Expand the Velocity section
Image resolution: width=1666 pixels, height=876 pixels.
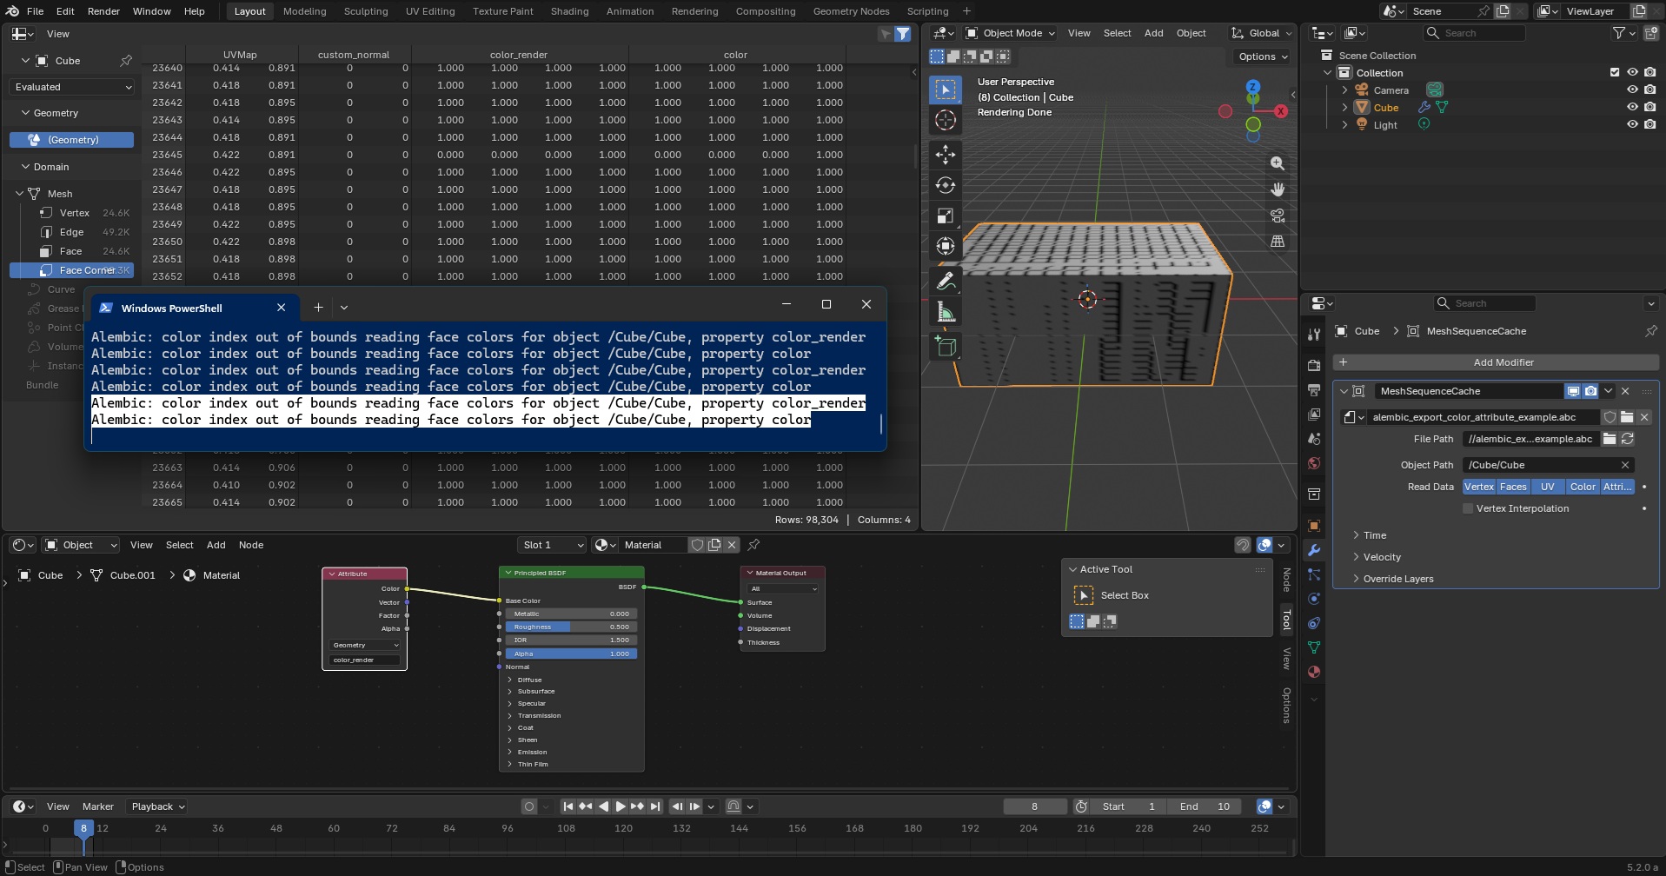pyautogui.click(x=1381, y=557)
